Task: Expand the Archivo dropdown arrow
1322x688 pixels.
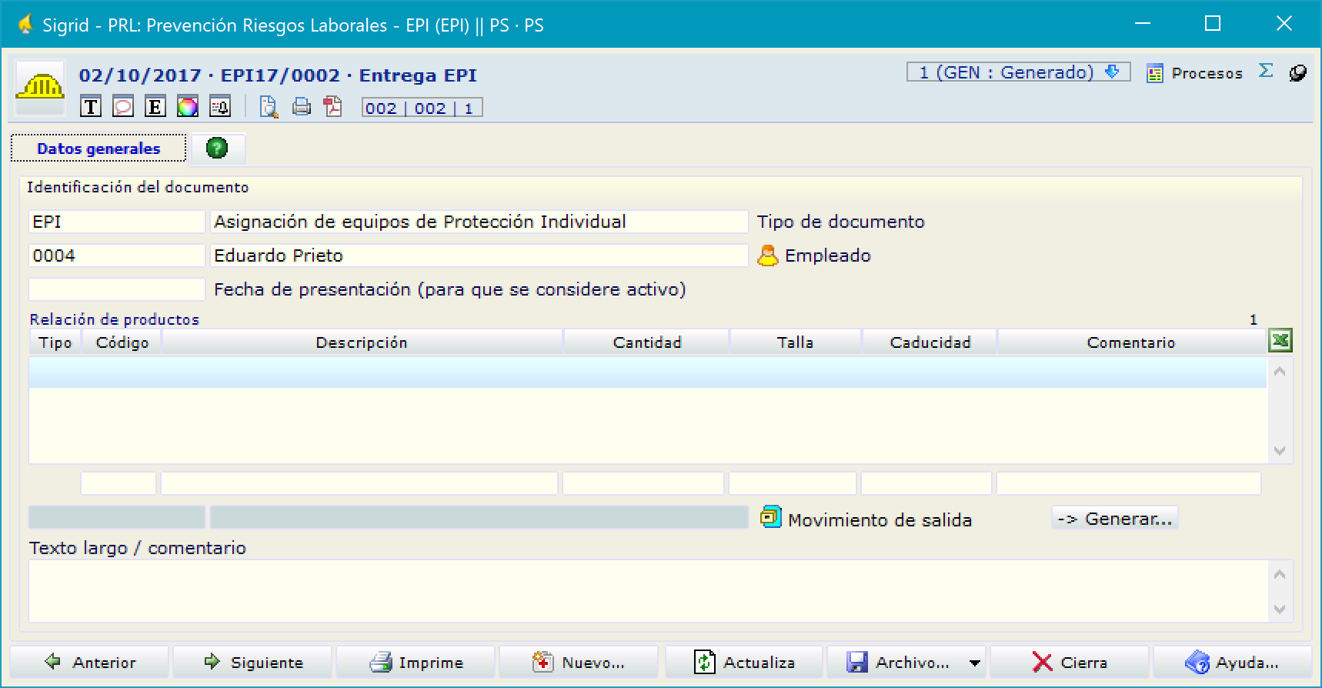Action: (x=975, y=663)
